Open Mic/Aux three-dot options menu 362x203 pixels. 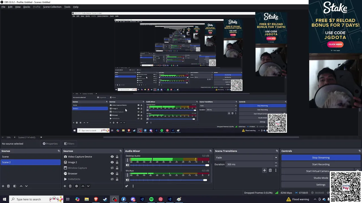click(127, 175)
